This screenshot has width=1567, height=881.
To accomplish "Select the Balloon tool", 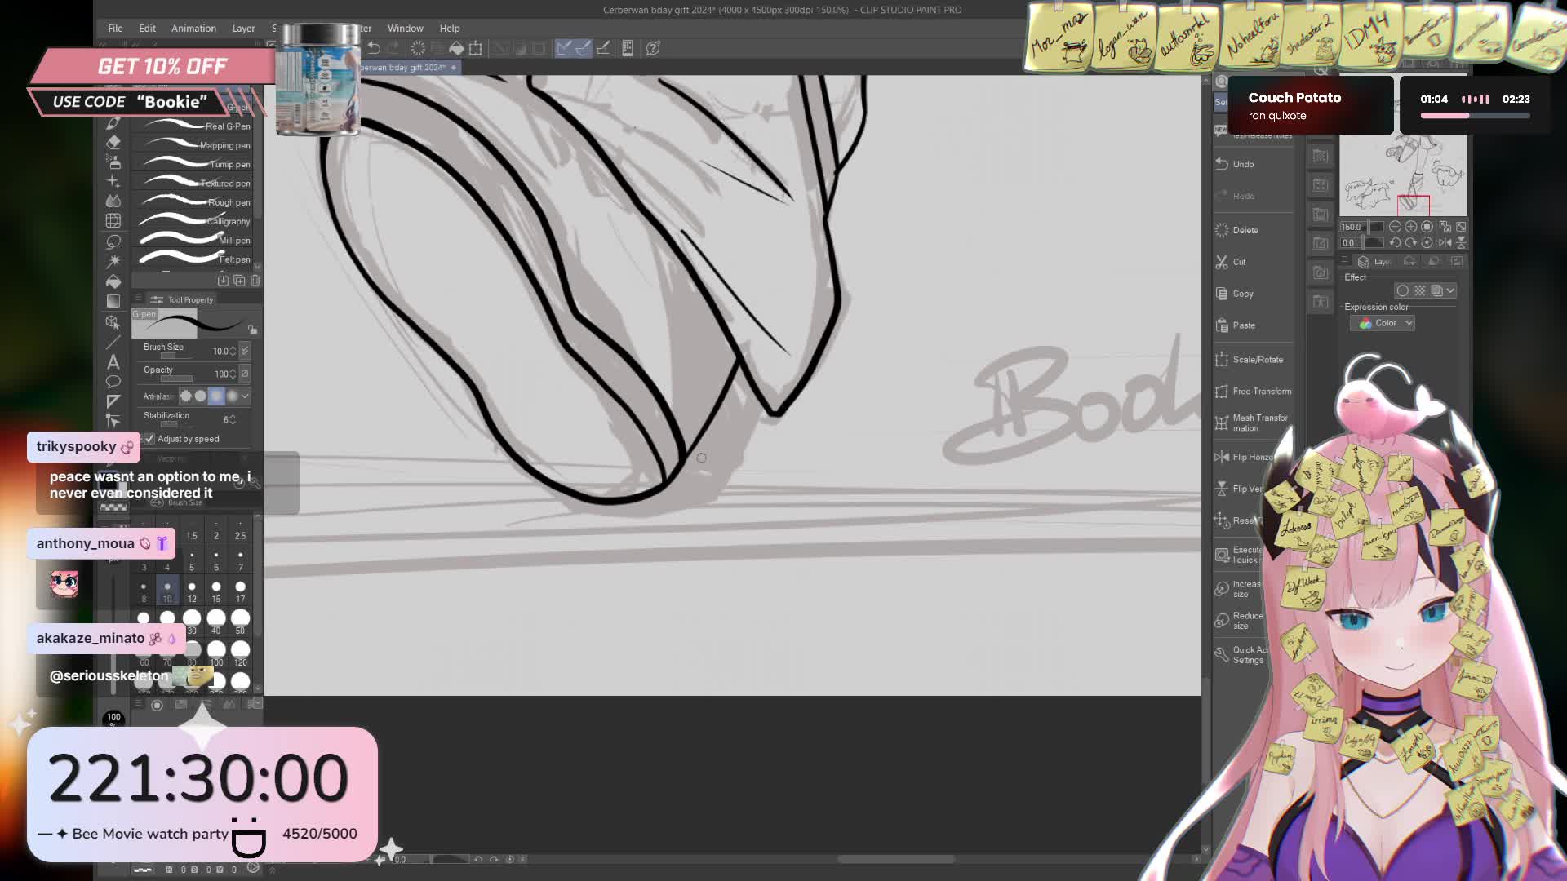I will pos(113,382).
